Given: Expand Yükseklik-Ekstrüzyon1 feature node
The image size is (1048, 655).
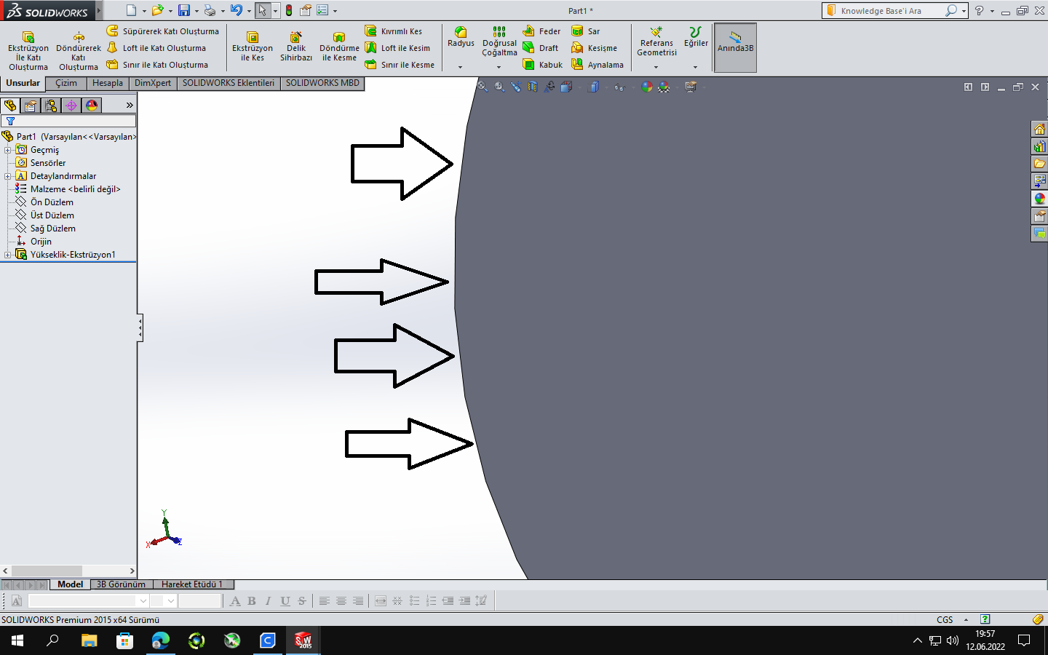Looking at the screenshot, I should 7,255.
